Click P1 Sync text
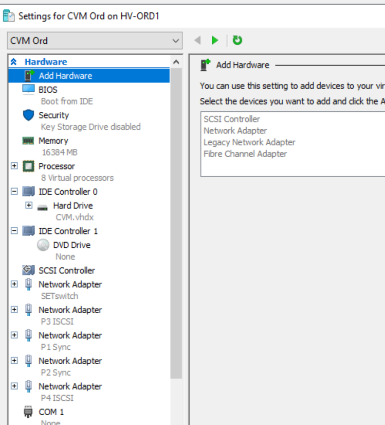 pos(56,347)
